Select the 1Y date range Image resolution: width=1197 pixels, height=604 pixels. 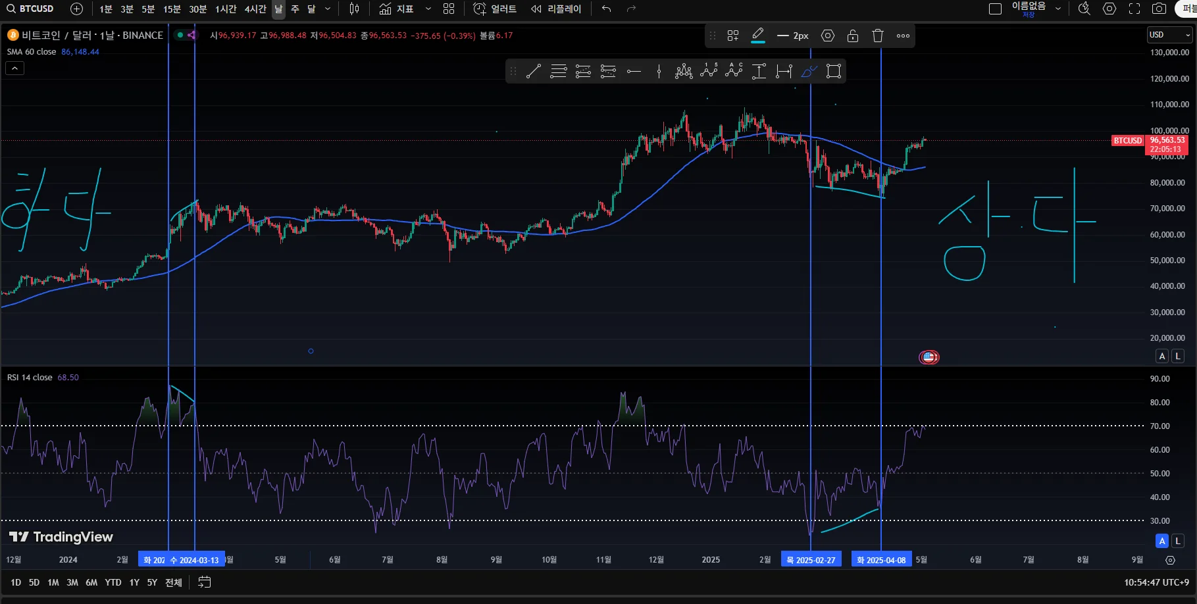click(134, 582)
